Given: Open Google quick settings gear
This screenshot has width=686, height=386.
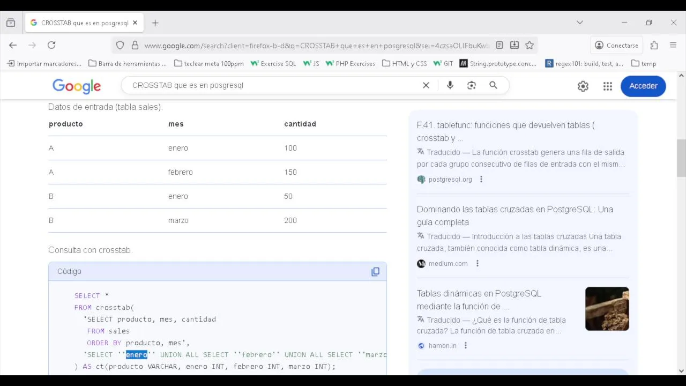Looking at the screenshot, I should click(583, 86).
